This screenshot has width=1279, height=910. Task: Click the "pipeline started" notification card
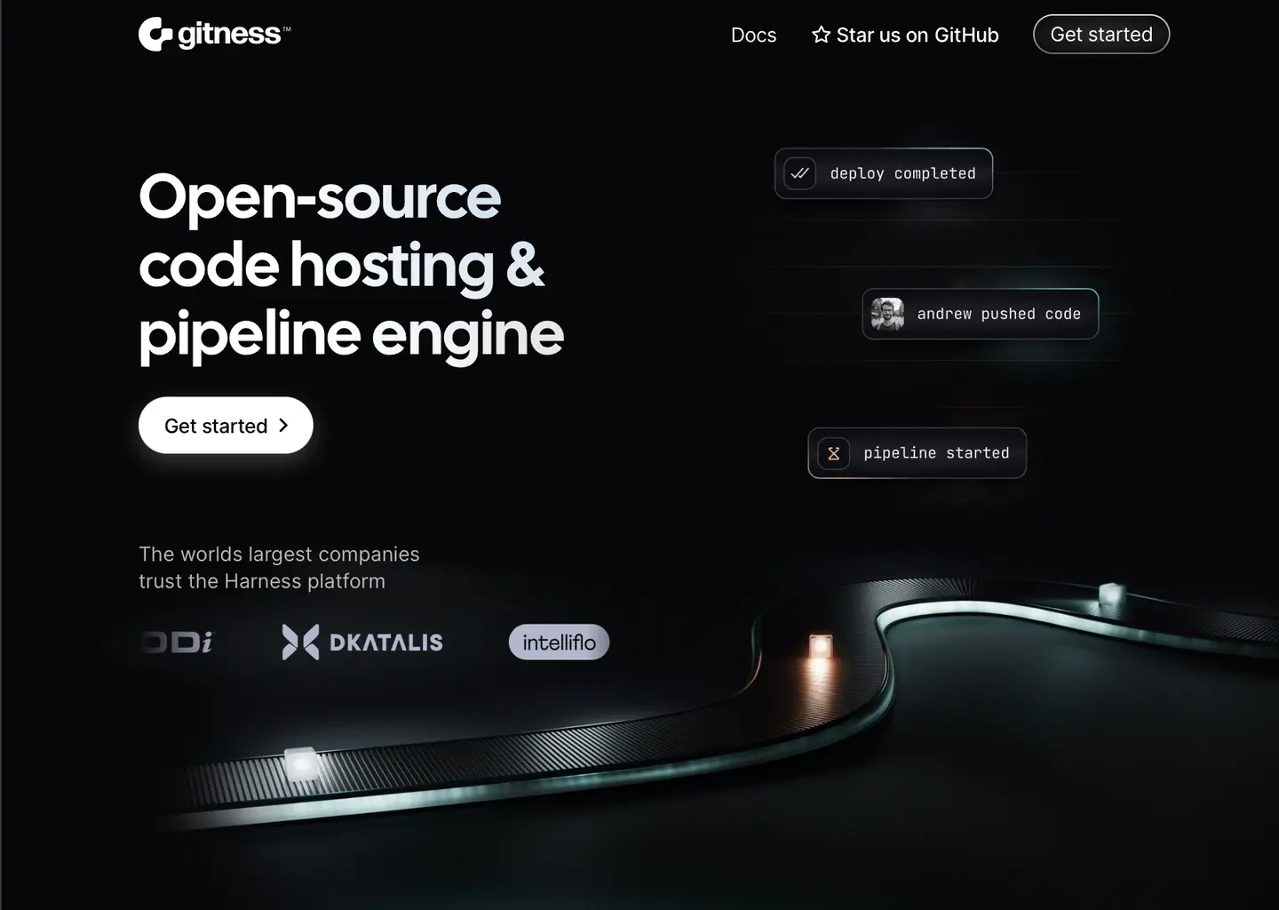coord(917,452)
